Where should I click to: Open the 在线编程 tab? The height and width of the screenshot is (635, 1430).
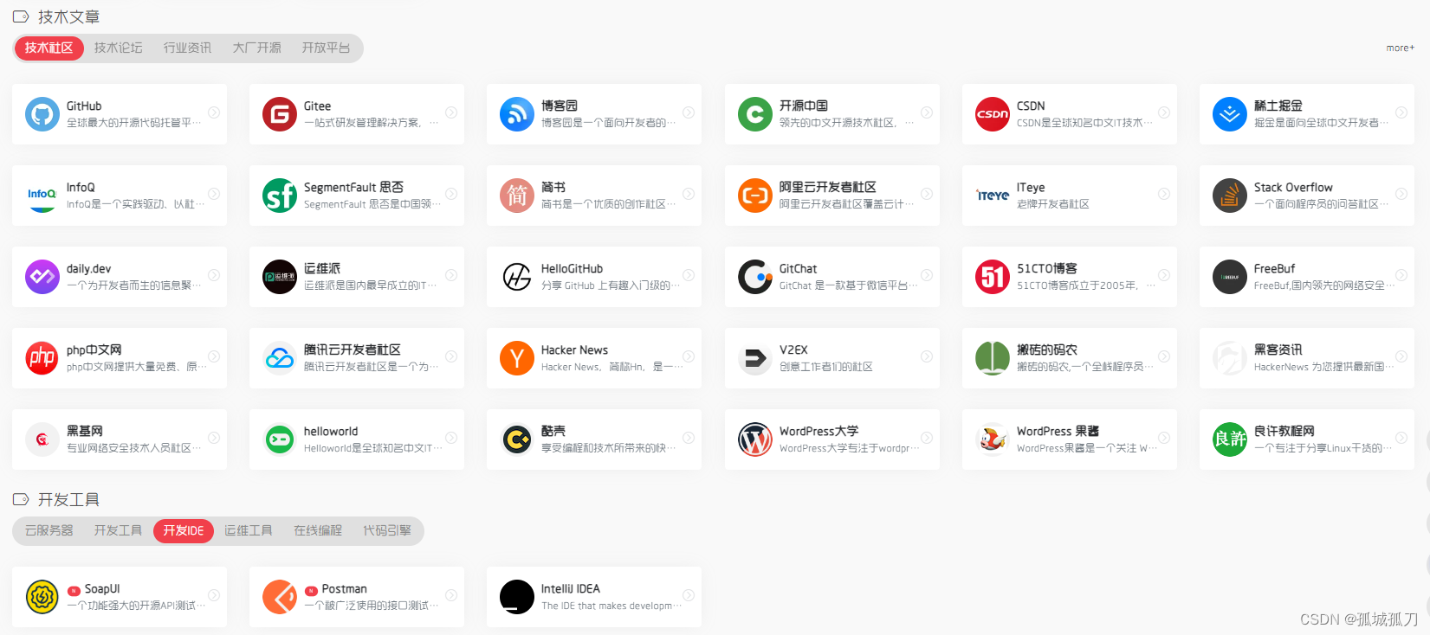[317, 531]
